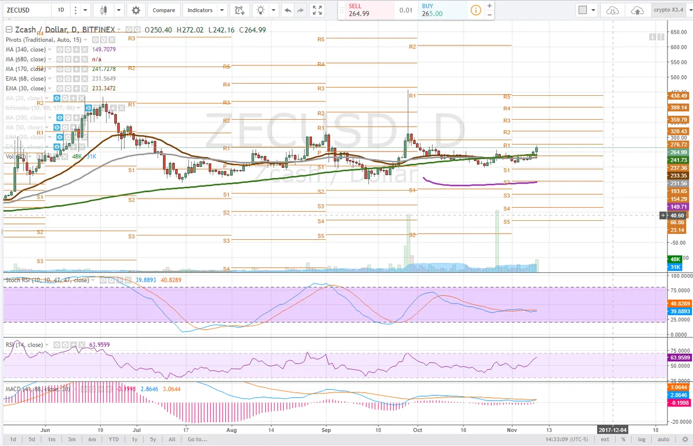Viewport: 693px width, 446px height.
Task: Hide the MA (680, close) indicator
Action: (60, 59)
